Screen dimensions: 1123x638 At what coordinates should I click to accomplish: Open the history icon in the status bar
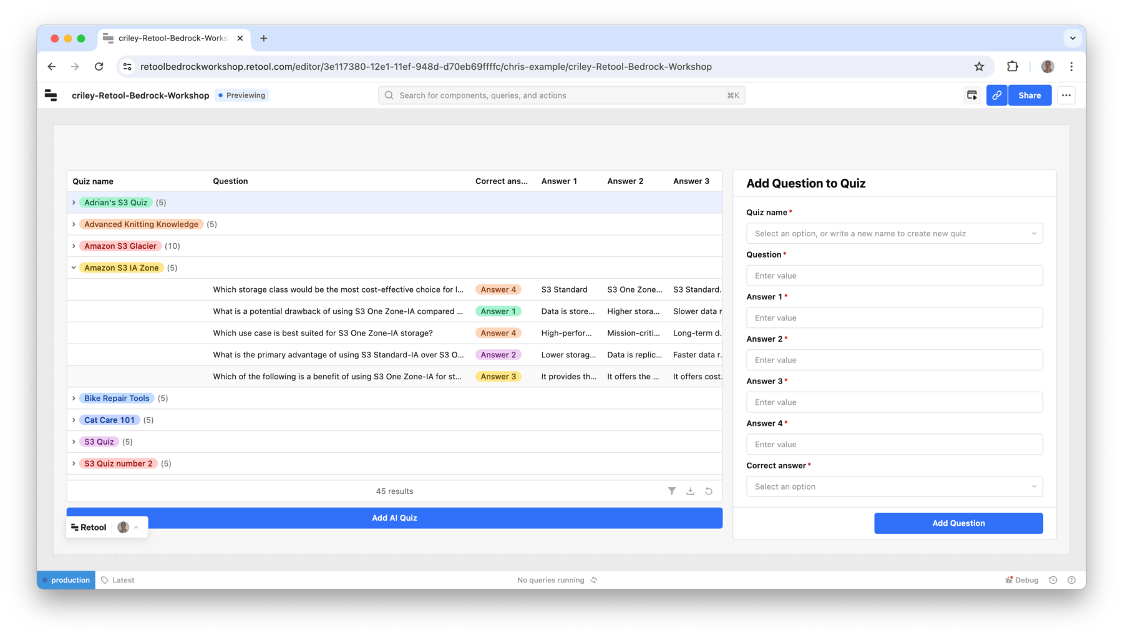1053,580
